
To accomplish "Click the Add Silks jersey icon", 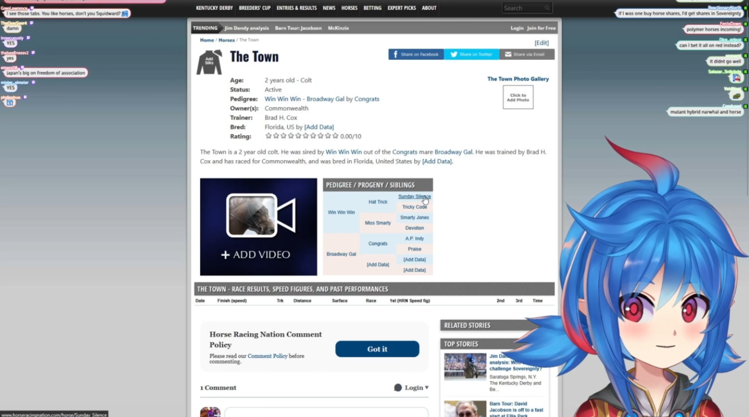I will tap(209, 61).
